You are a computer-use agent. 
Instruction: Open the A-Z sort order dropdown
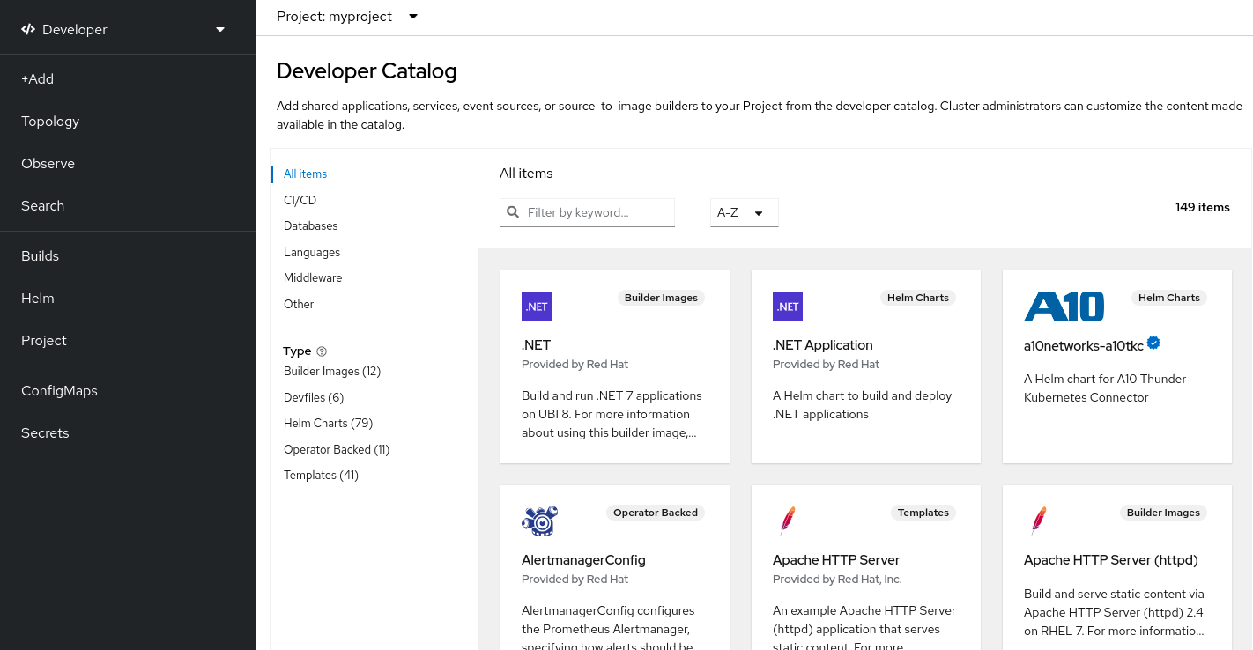[744, 212]
